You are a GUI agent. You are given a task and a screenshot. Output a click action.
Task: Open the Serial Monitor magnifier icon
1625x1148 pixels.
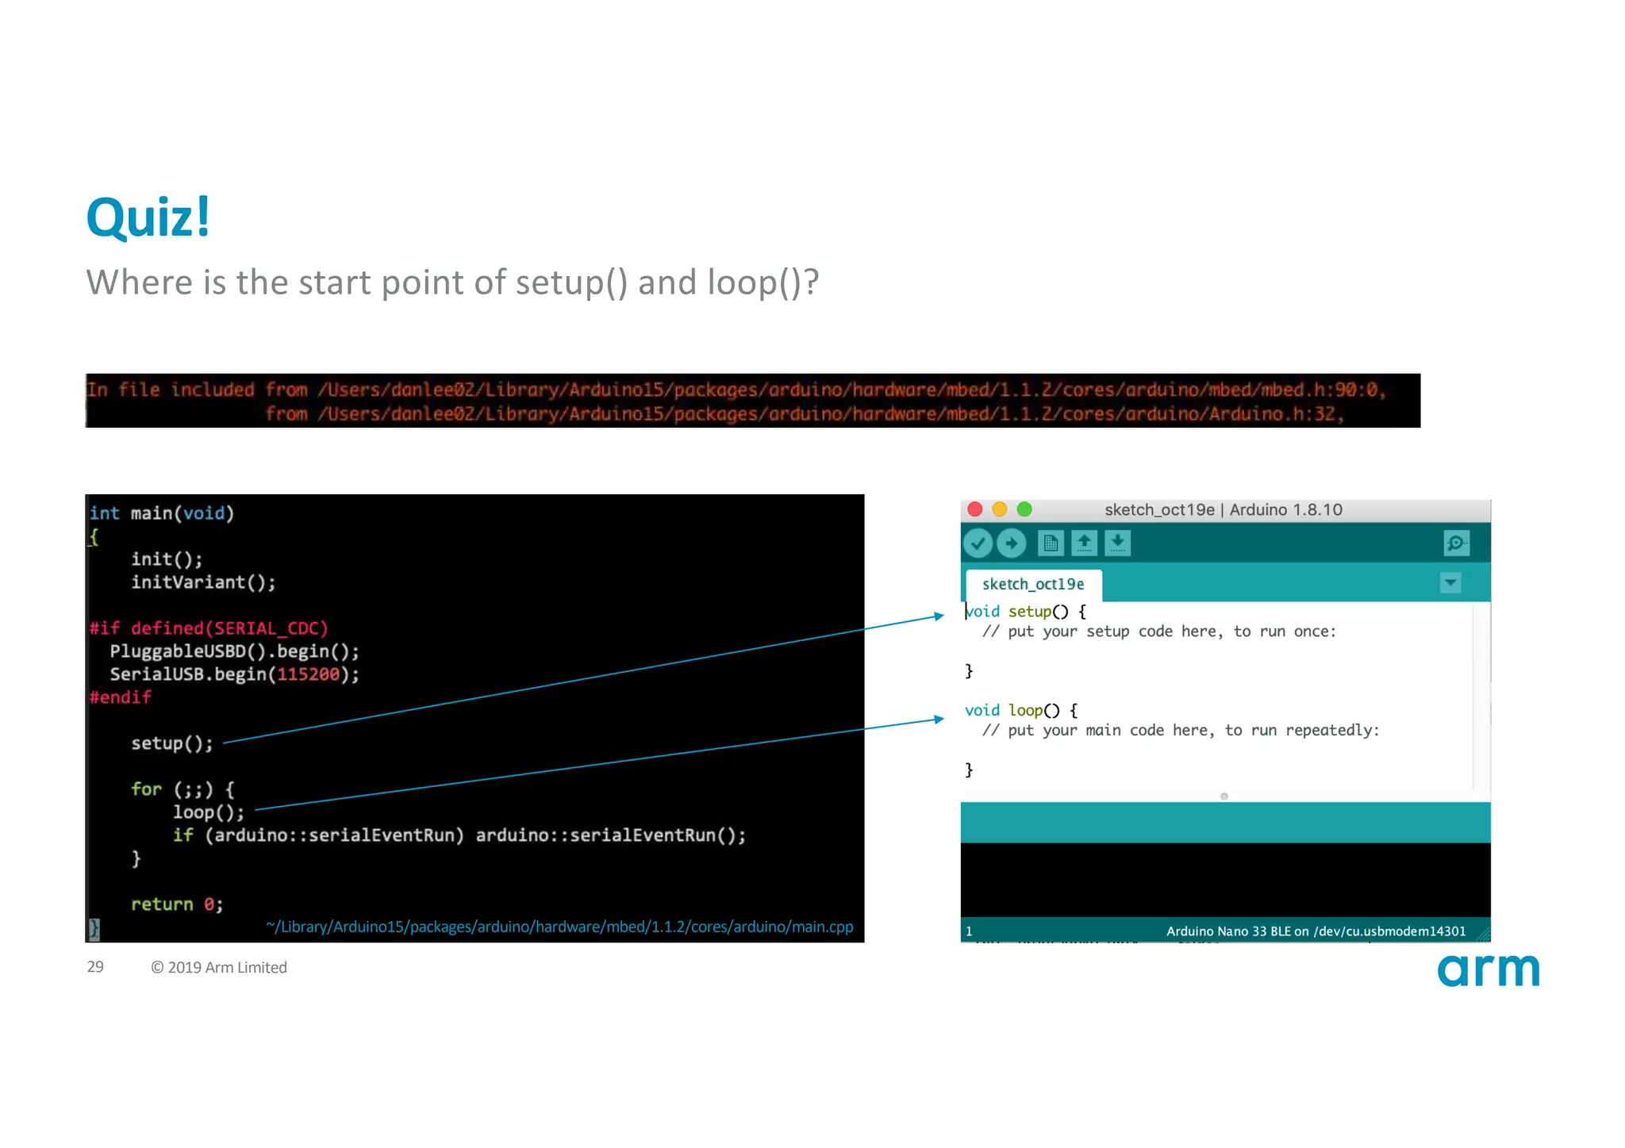(x=1457, y=543)
